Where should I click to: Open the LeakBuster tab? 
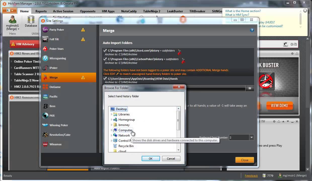[x=175, y=11]
